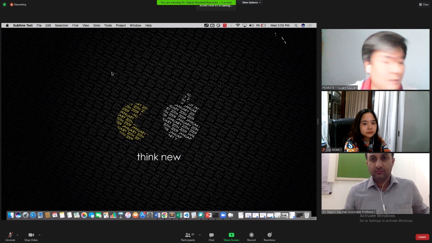Open iBooks in the dock
The width and height of the screenshot is (432, 243).
click(135, 215)
